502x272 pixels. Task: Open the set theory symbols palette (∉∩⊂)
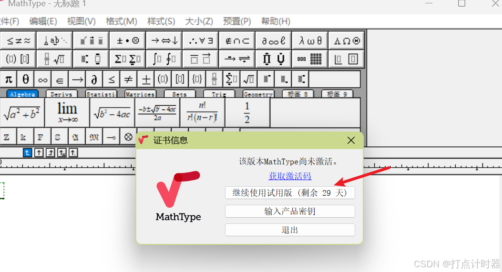(x=237, y=40)
